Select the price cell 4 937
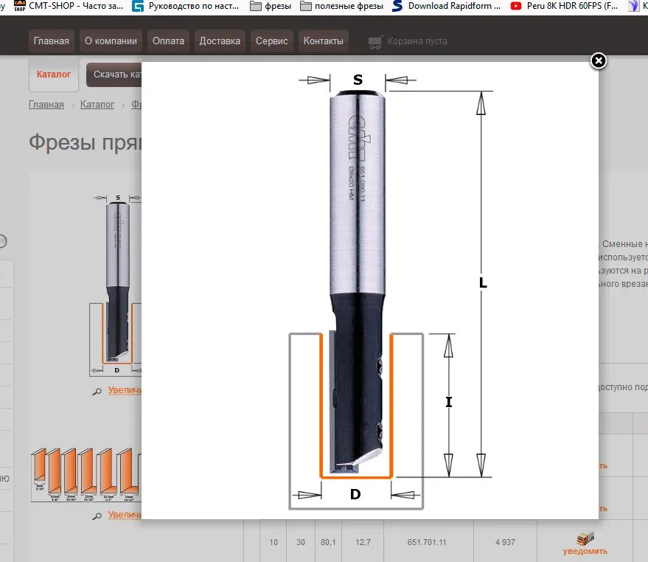The image size is (648, 562). pos(506,542)
